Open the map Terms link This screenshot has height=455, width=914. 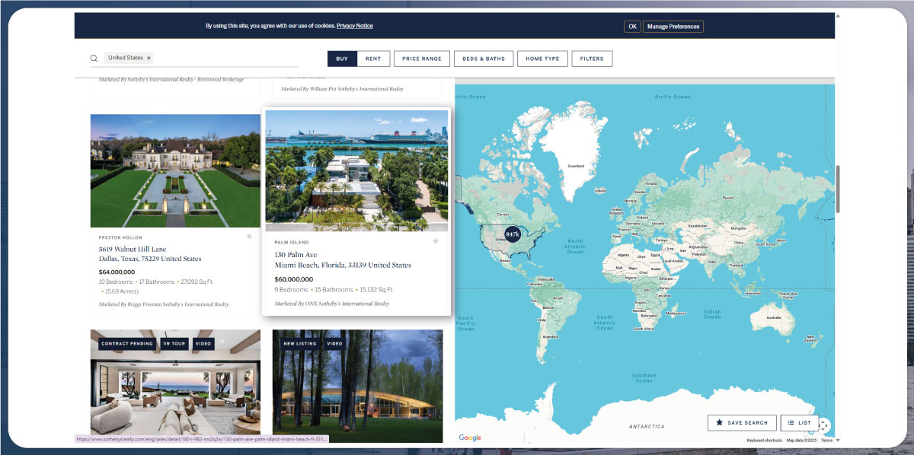point(826,441)
